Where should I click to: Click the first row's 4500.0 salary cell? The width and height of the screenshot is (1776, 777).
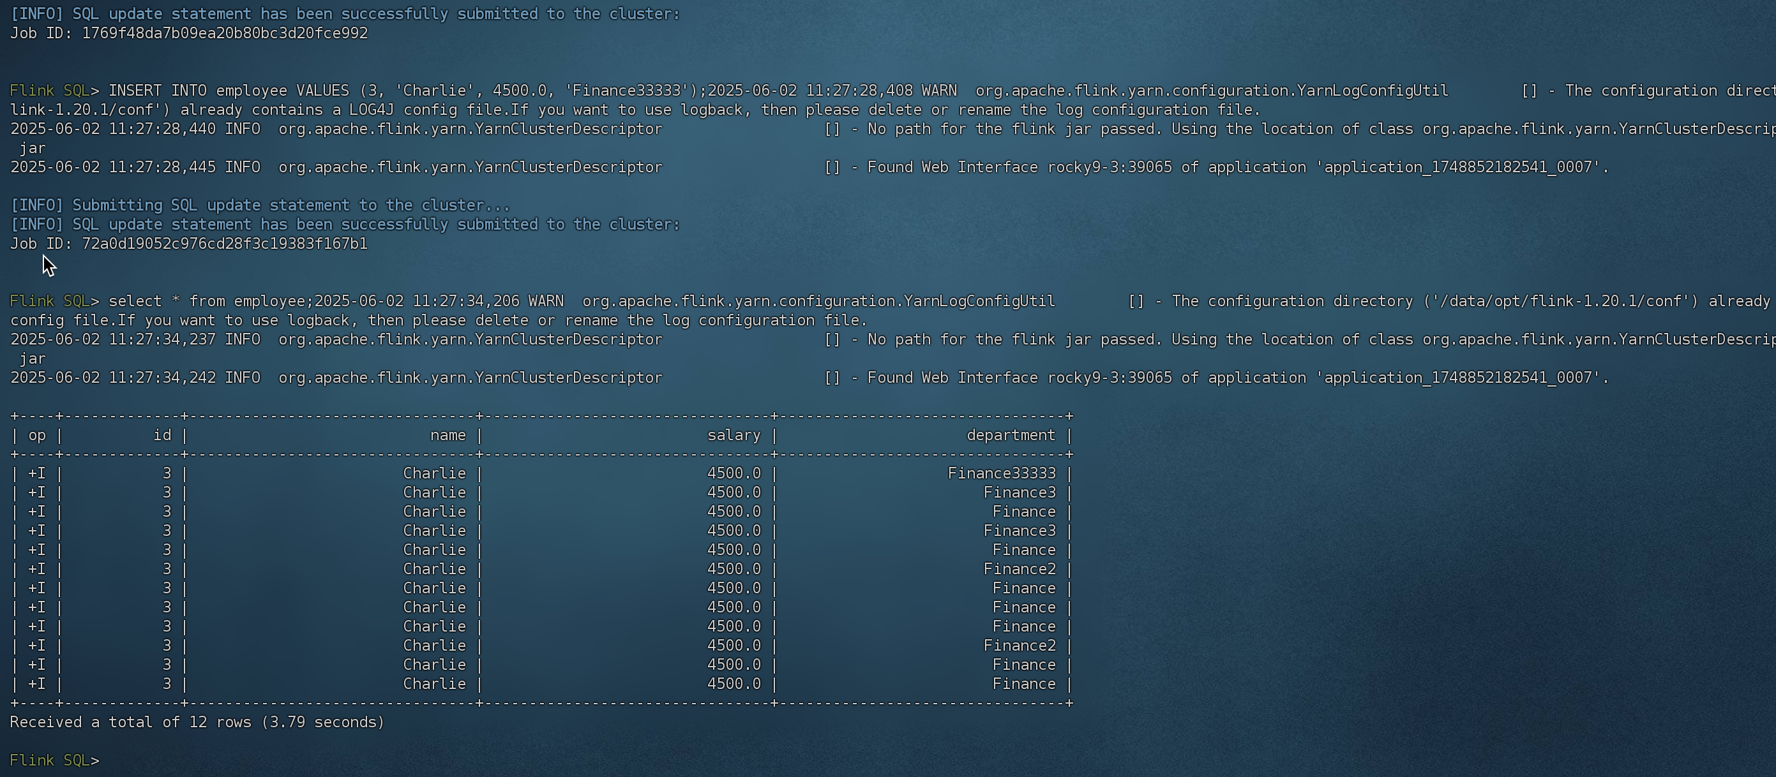click(734, 473)
